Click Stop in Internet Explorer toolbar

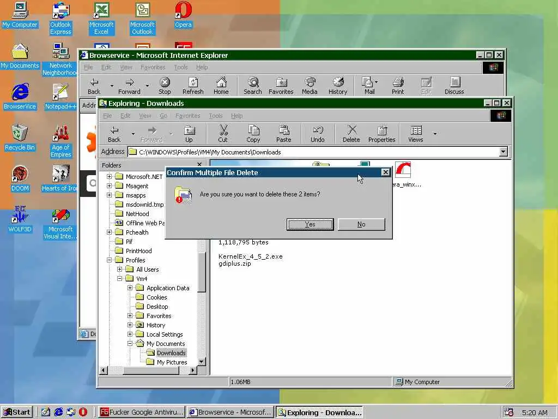pyautogui.click(x=165, y=86)
